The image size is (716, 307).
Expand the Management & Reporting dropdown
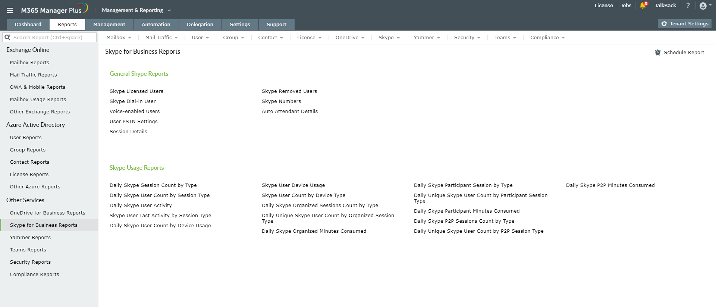[136, 10]
